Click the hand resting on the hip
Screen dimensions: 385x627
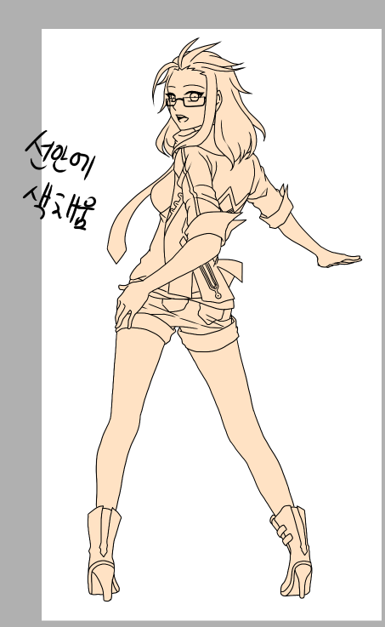(129, 304)
